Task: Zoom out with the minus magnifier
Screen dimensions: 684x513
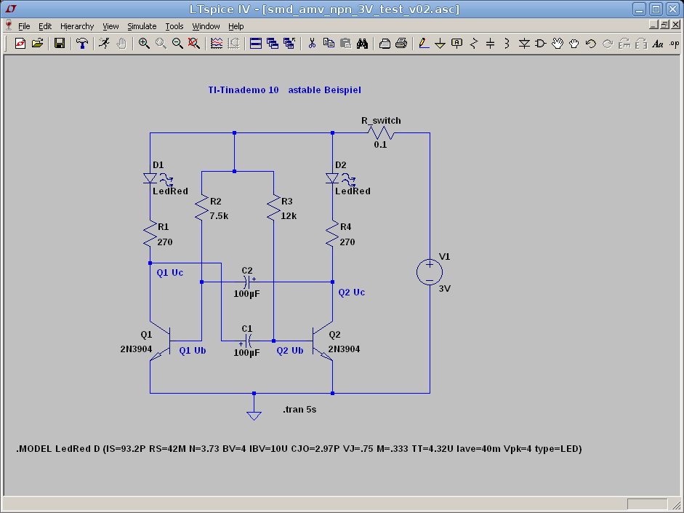Action: [x=177, y=43]
